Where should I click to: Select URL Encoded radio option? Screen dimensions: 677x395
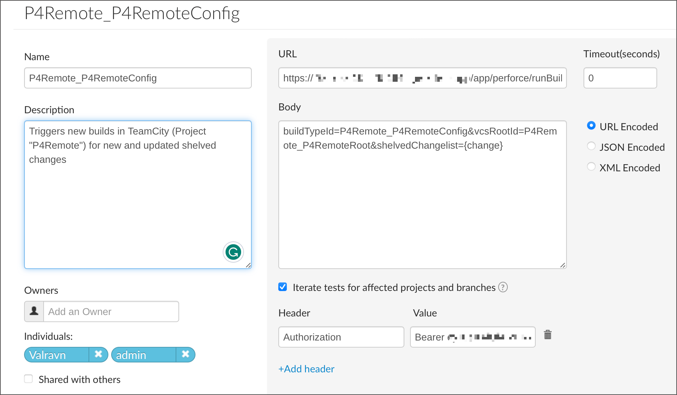[591, 126]
